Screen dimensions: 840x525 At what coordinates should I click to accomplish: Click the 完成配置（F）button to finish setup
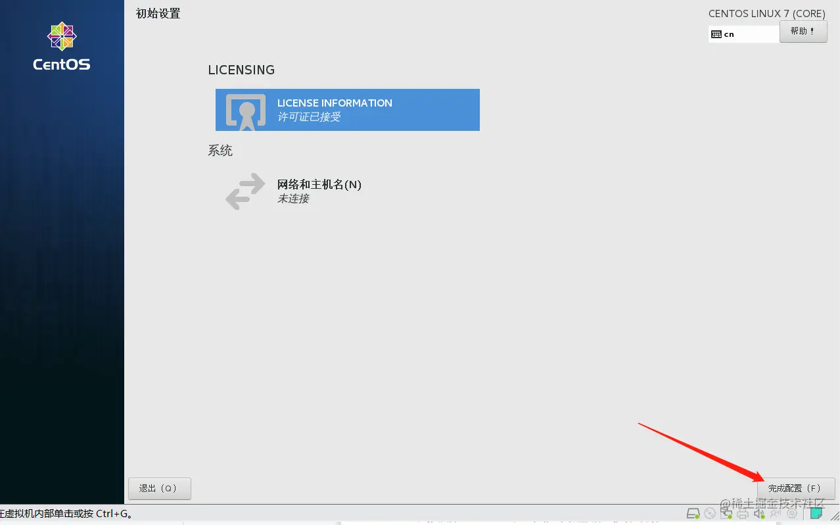(x=796, y=488)
